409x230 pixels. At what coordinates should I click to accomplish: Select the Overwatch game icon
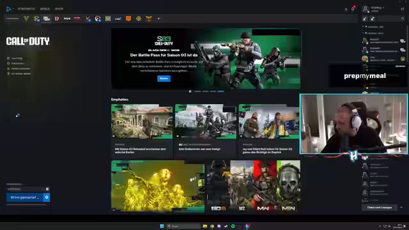98,19
